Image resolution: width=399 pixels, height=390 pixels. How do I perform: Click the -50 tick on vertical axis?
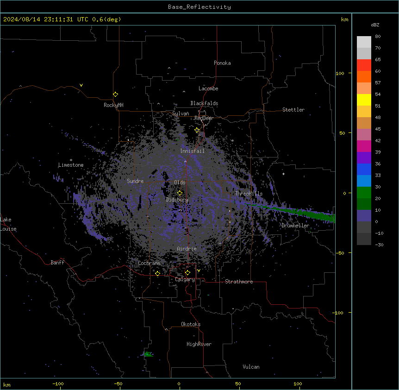340,253
